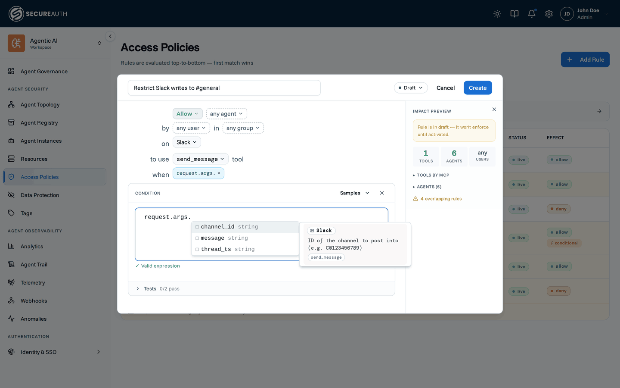
Task: Click the Telemetry icon
Action: 11,282
